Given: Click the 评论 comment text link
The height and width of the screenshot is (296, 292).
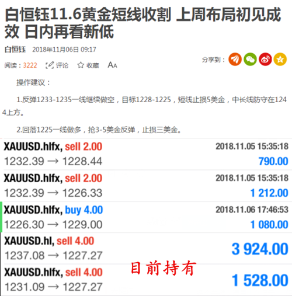Looking at the screenshot, I should 62,65.
